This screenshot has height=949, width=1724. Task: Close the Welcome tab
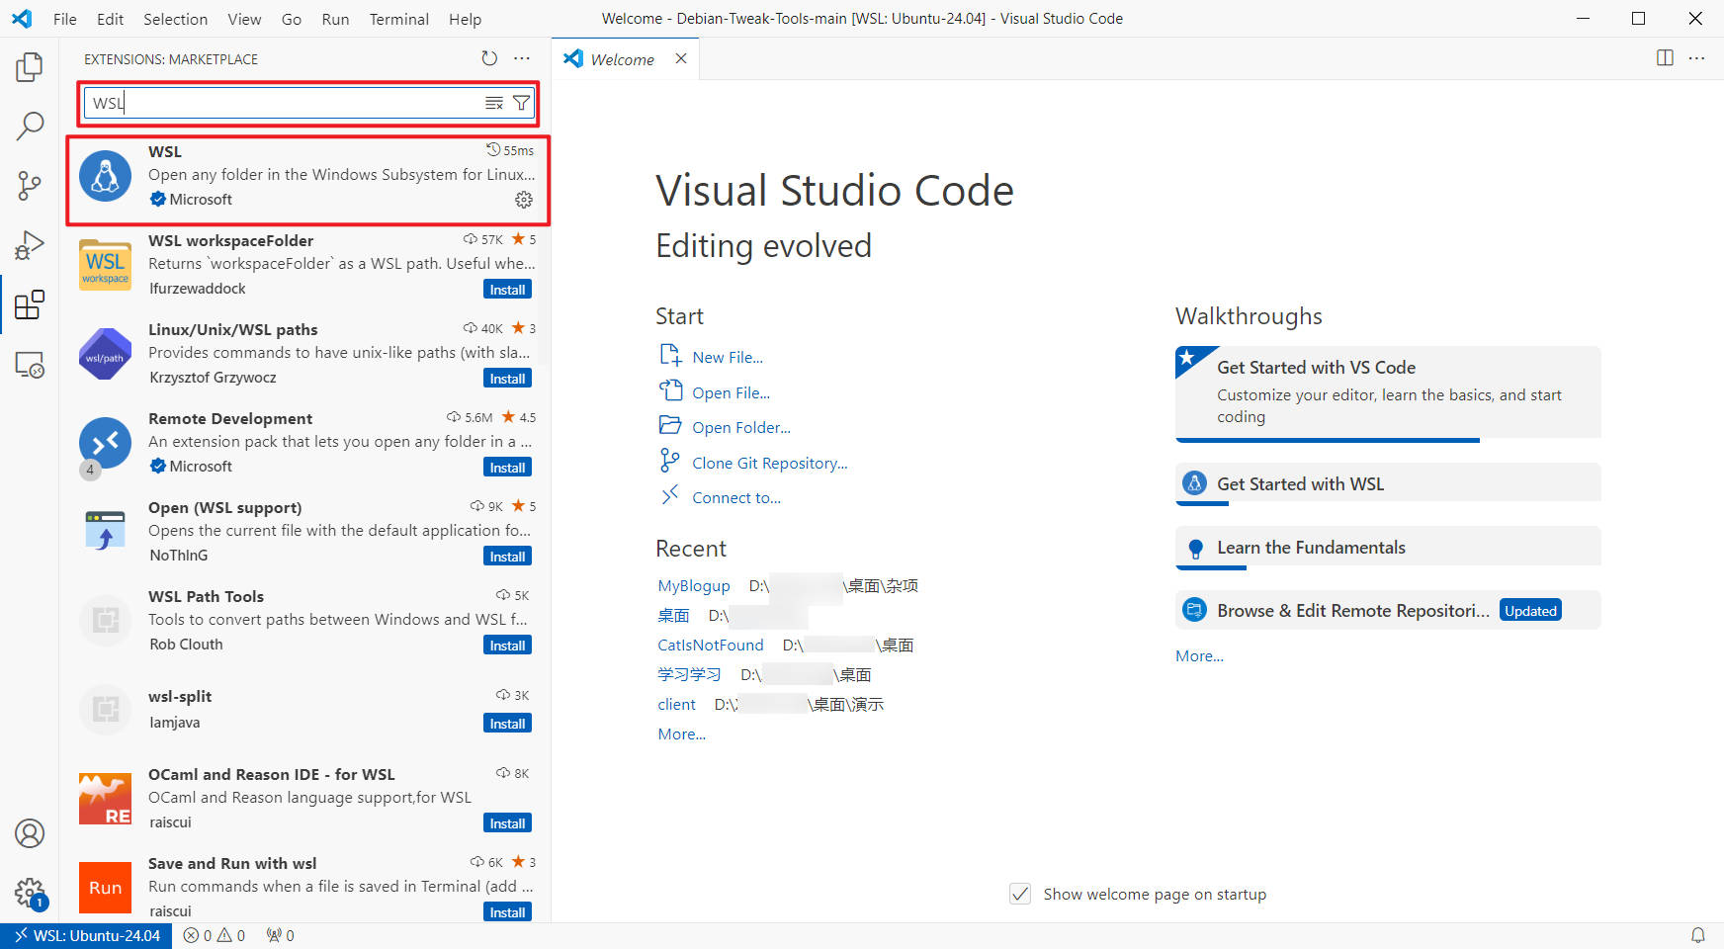681,58
